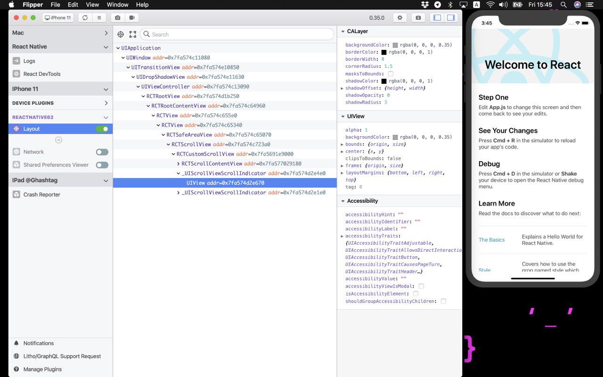The height and width of the screenshot is (377, 603).
Task: Disable the Layout plugin toggle
Action: pyautogui.click(x=102, y=129)
